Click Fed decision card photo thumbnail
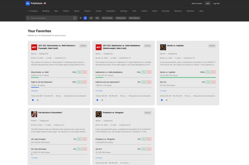Screen dimensions: 249x165 pos(34,114)
